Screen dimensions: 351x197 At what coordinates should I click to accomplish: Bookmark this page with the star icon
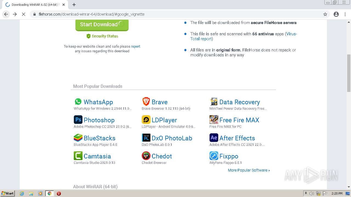(x=325, y=14)
